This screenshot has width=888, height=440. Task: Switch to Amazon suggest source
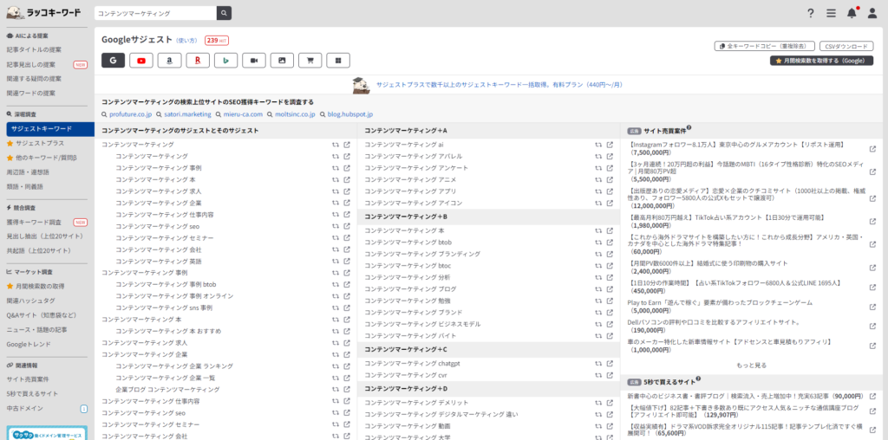[169, 60]
